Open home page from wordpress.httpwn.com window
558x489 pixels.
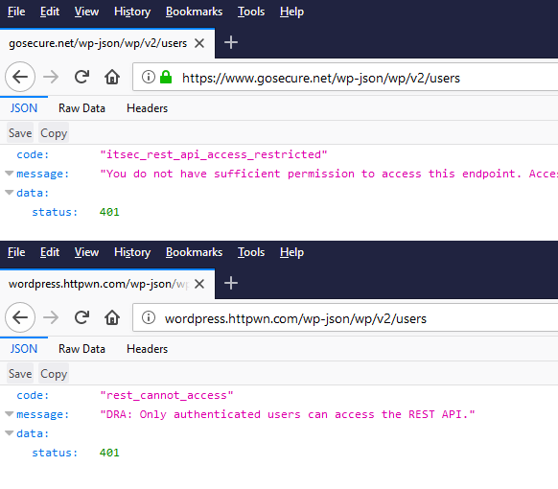(x=112, y=317)
